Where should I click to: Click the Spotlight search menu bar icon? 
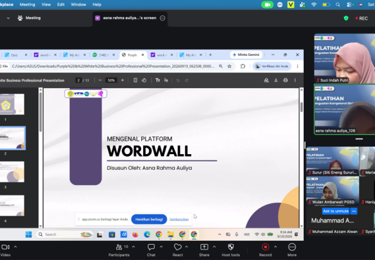coord(337,4)
